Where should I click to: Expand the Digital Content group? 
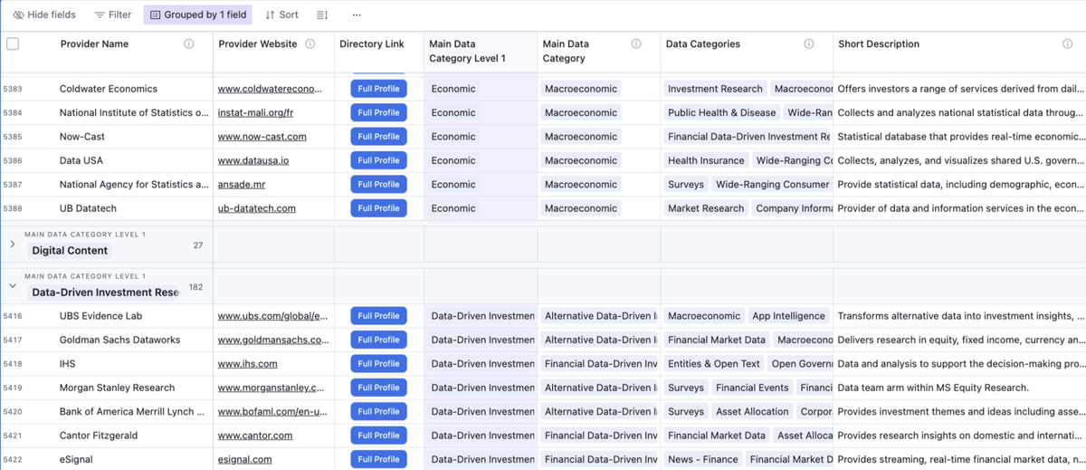[13, 244]
